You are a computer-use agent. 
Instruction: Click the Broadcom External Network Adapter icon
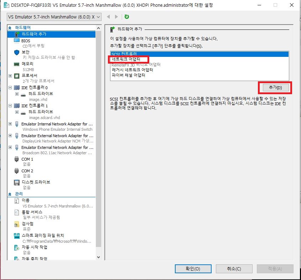click(17, 147)
